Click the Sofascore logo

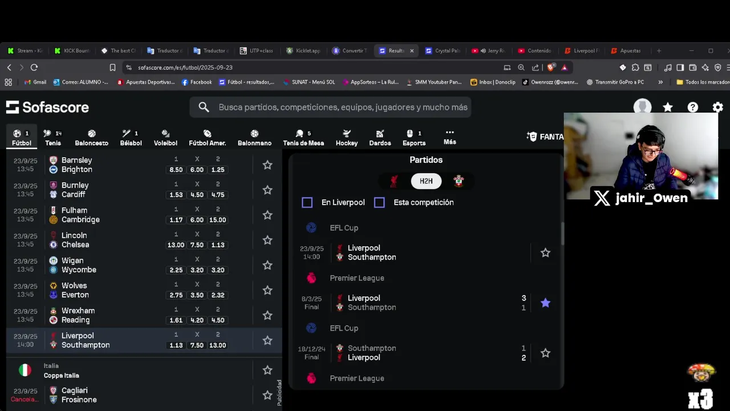coord(47,107)
